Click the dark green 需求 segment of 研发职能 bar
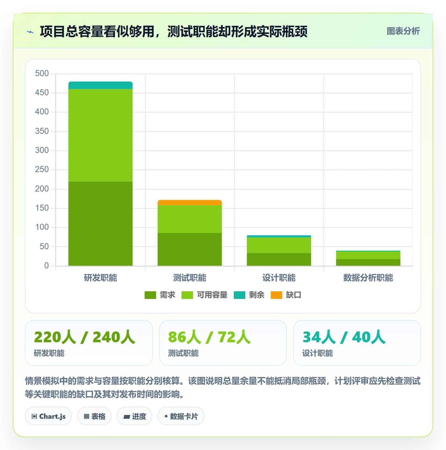 [100, 224]
